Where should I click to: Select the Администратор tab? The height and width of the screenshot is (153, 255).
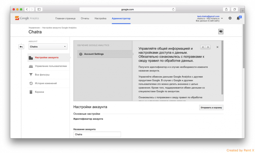121,18
